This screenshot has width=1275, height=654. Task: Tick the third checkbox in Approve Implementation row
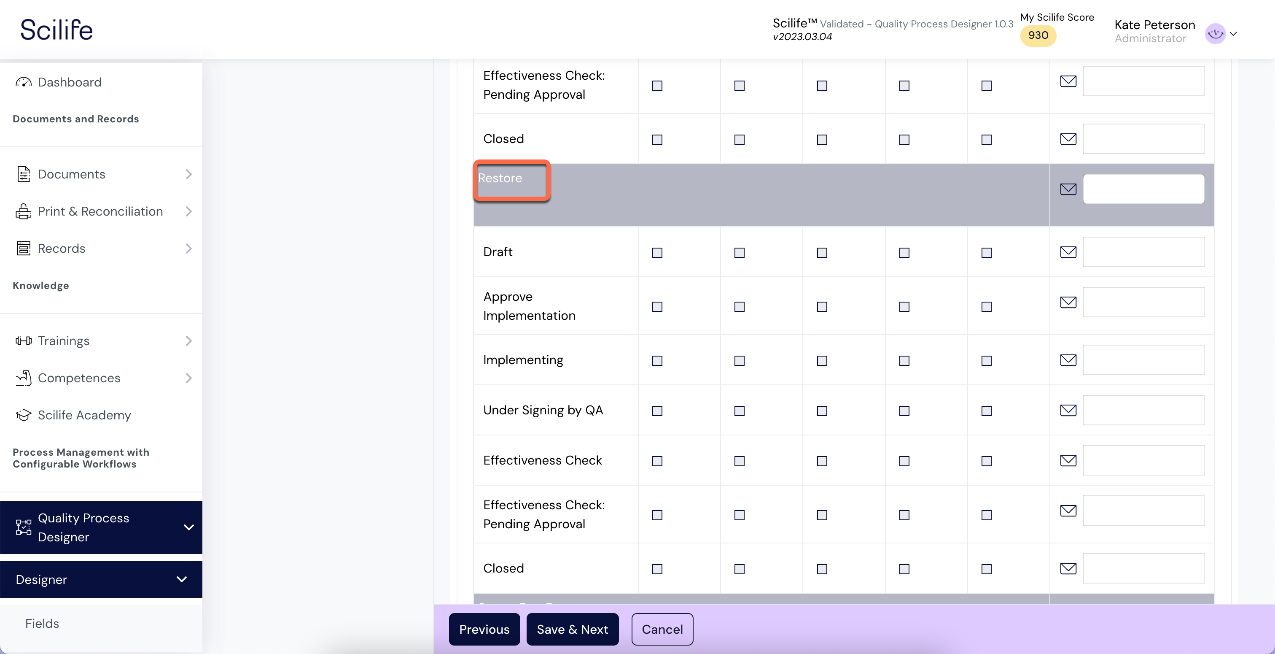tap(822, 307)
